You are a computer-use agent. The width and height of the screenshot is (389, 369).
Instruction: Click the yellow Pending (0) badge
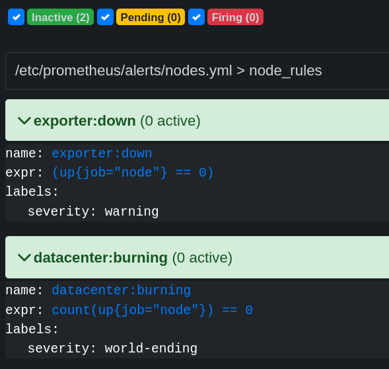point(151,17)
